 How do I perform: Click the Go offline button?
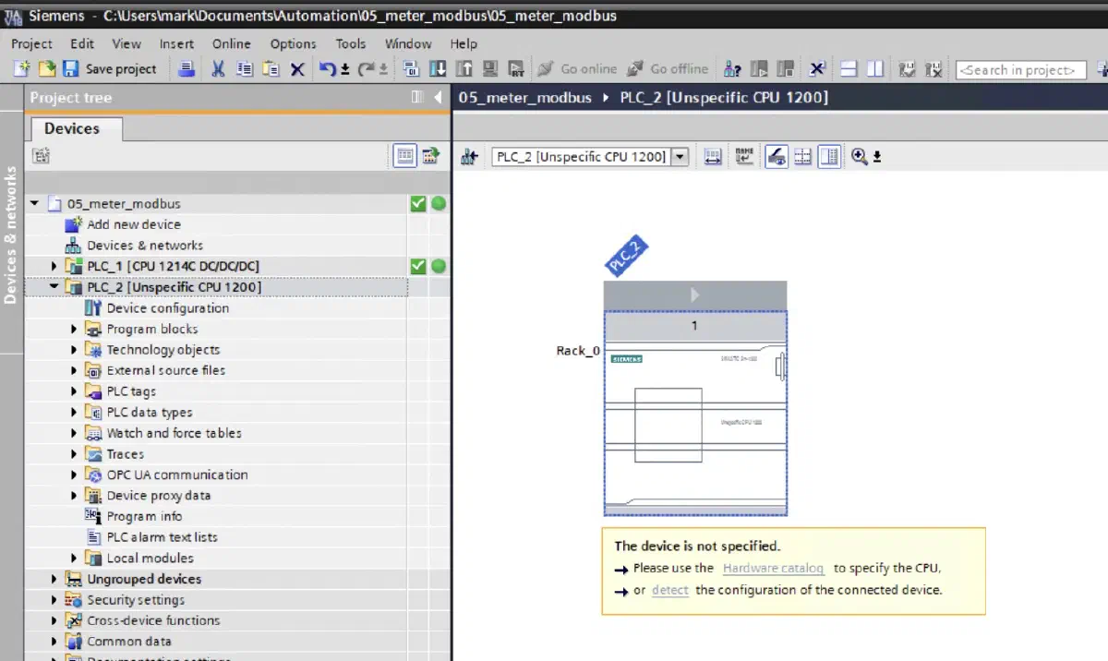pos(668,69)
